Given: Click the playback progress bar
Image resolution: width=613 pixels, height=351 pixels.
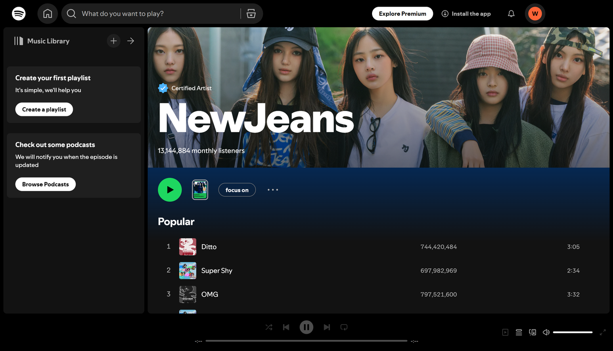Looking at the screenshot, I should point(306,341).
